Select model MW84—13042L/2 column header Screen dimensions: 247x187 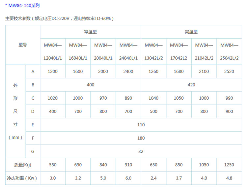(153, 51)
